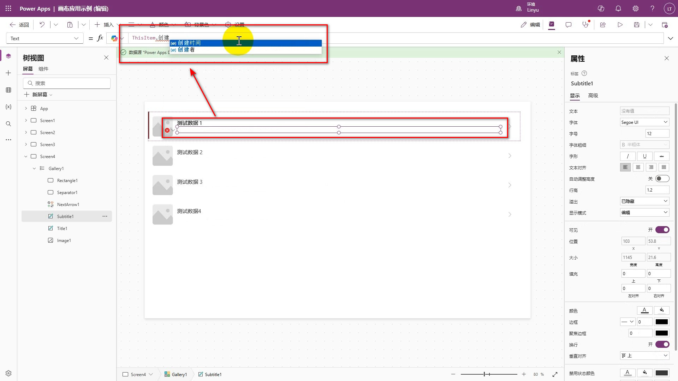Viewport: 678px width, 381px height.
Task: Open the Share icon in toolbar
Action: [x=603, y=25]
